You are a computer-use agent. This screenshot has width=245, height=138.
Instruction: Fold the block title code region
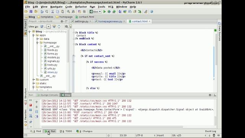click(x=74, y=33)
